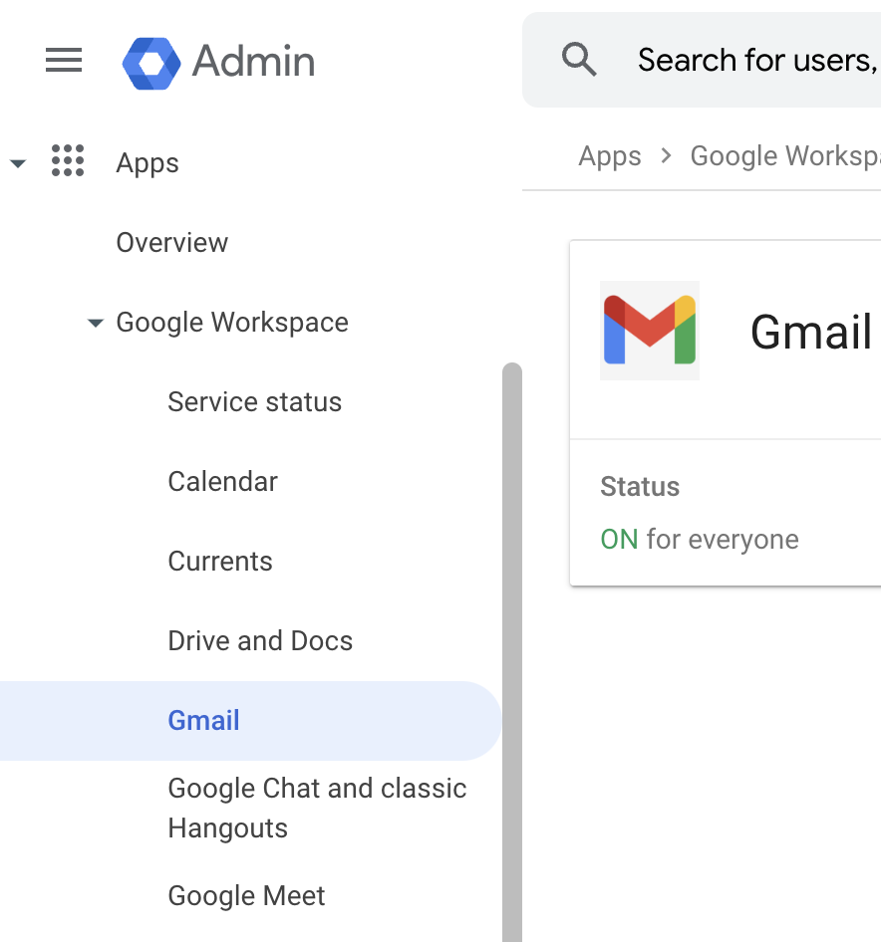The width and height of the screenshot is (881, 942).
Task: Open the Overview page
Action: pyautogui.click(x=172, y=243)
